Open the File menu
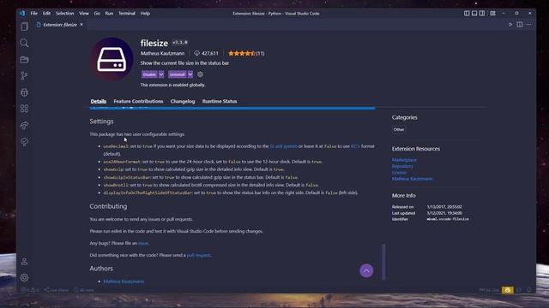This screenshot has width=549, height=308. point(33,14)
